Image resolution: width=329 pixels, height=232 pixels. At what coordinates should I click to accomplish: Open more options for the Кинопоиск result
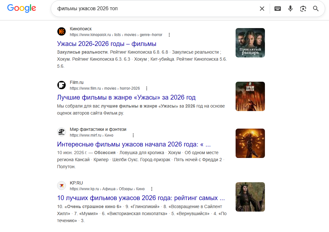169,35
